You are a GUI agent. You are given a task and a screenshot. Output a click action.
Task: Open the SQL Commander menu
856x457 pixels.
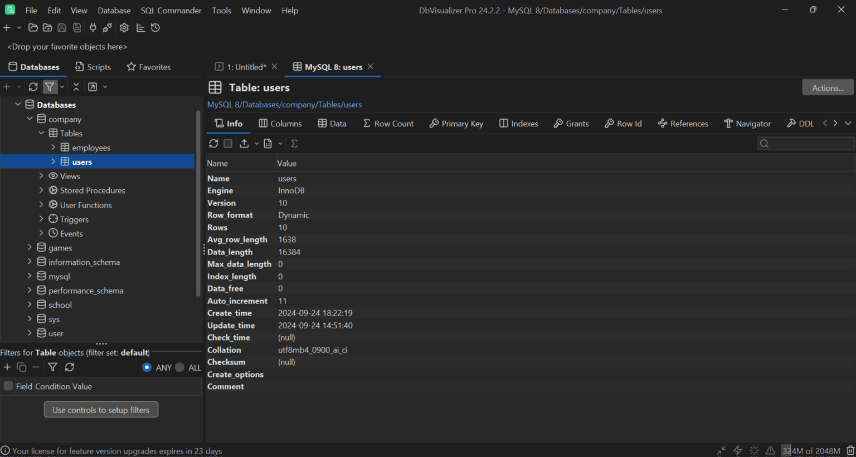[171, 10]
